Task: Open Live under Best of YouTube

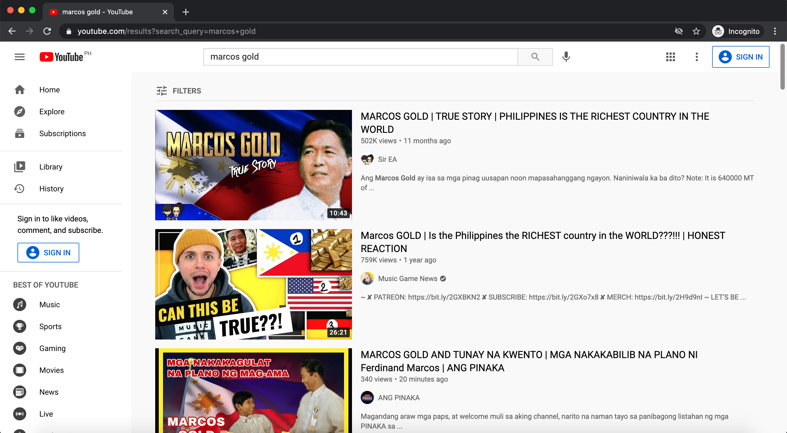Action: pos(61,414)
